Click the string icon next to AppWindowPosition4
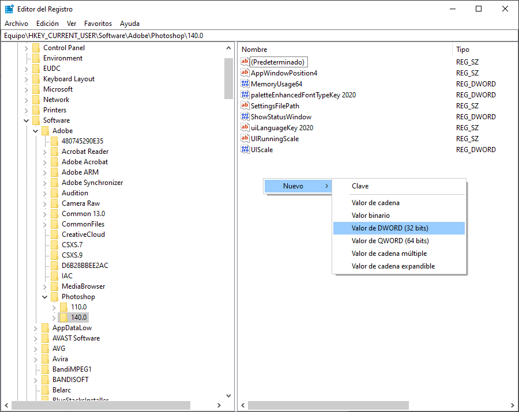The image size is (519, 412). (x=245, y=73)
